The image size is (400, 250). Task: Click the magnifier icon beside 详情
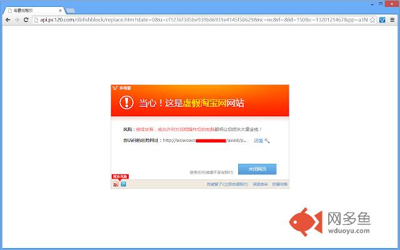[267, 140]
